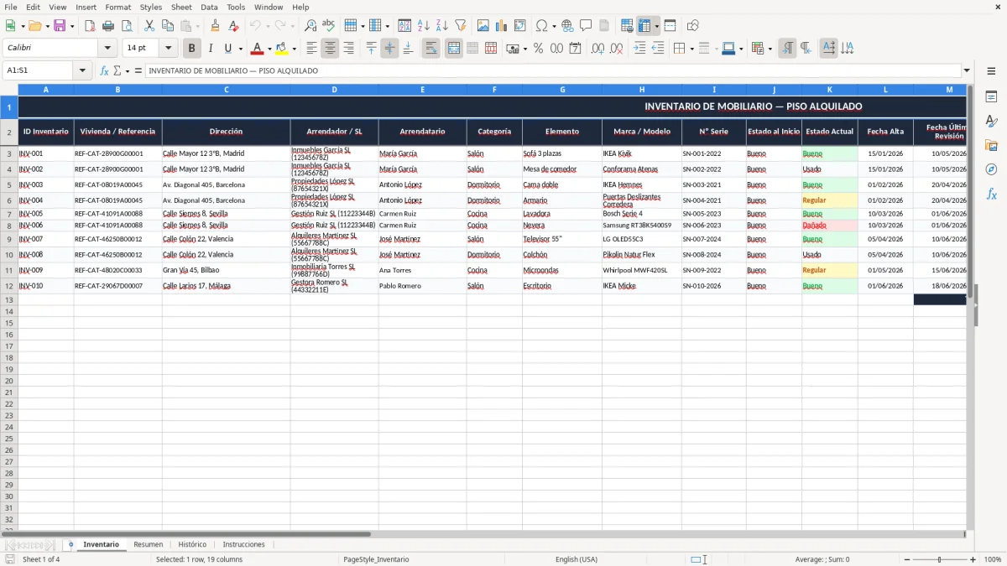The height and width of the screenshot is (566, 1007).
Task: Insert a hyperlink
Action: (567, 26)
